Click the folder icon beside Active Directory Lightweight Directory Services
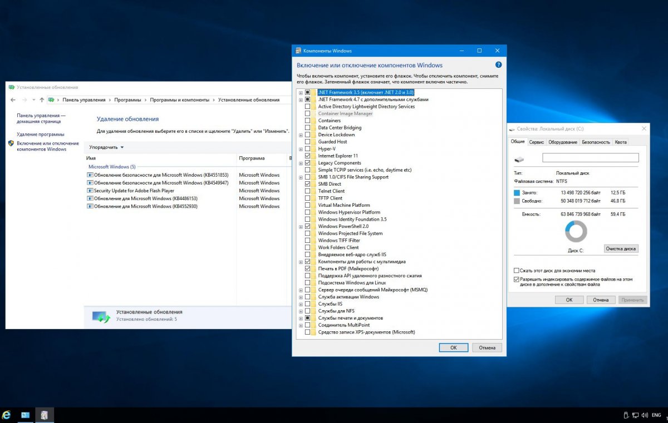The width and height of the screenshot is (668, 423). point(314,107)
